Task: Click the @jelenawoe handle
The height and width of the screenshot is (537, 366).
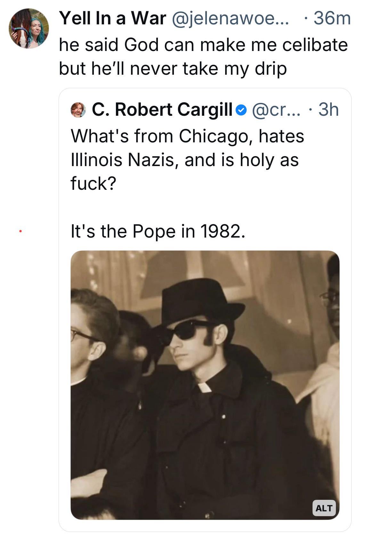Action: tap(231, 18)
